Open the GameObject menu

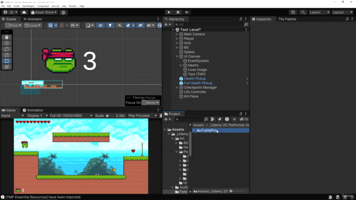(28, 6)
